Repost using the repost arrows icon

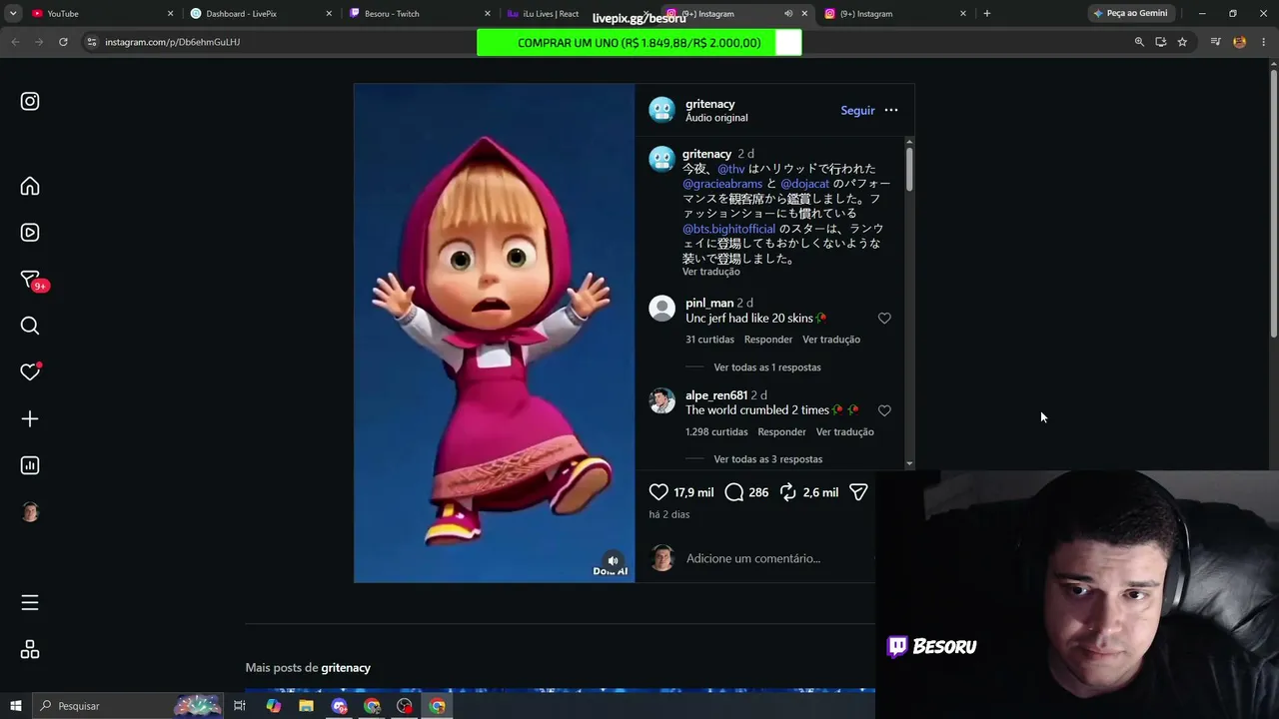pos(788,492)
